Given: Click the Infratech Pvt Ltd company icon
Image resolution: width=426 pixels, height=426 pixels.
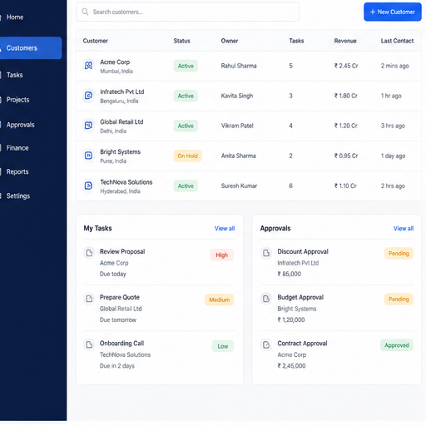Looking at the screenshot, I should [88, 96].
